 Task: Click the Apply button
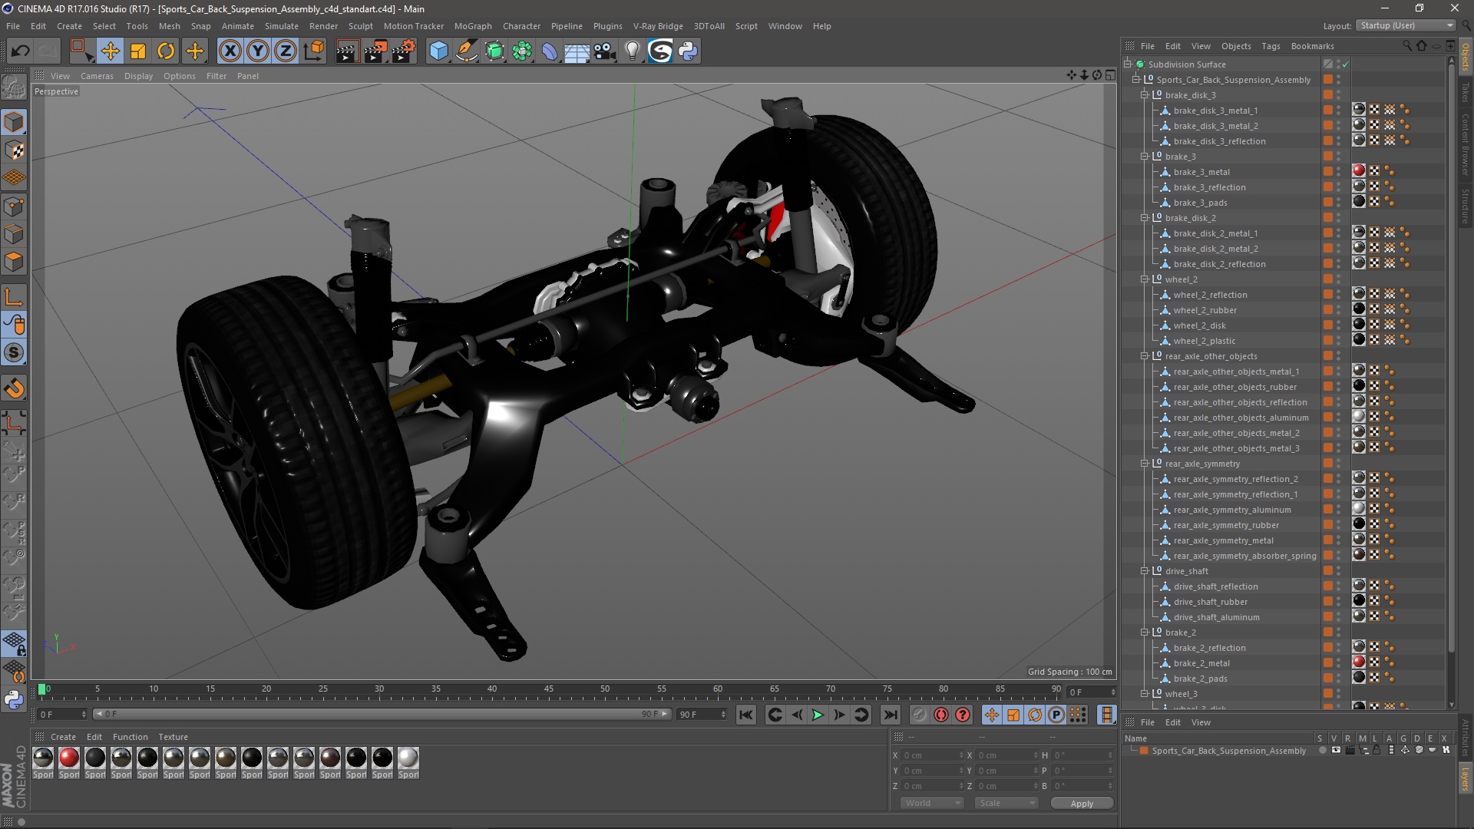click(x=1081, y=804)
